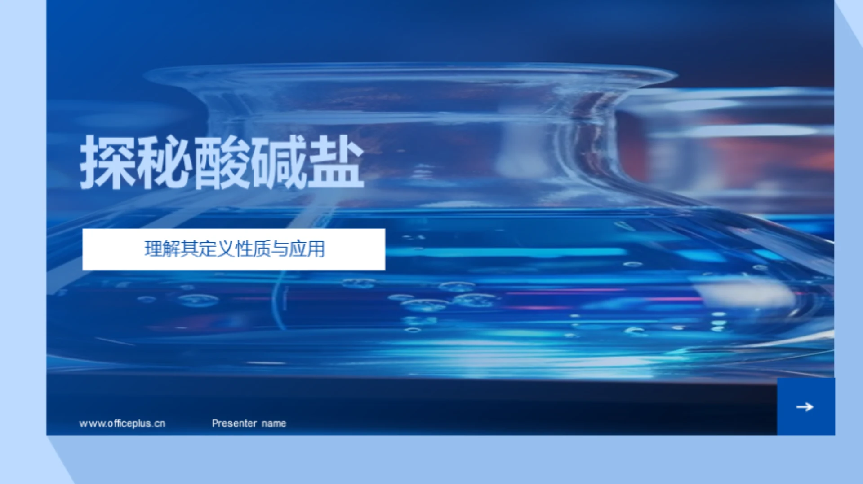Image resolution: width=863 pixels, height=484 pixels.
Task: Select the blue square containing the arrow
Action: tap(806, 407)
